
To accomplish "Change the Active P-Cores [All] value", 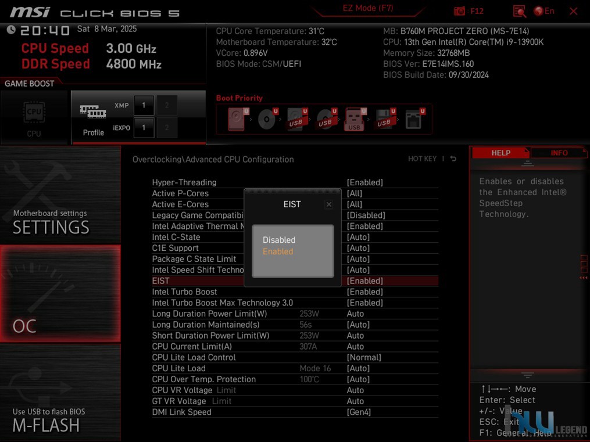I will point(354,193).
